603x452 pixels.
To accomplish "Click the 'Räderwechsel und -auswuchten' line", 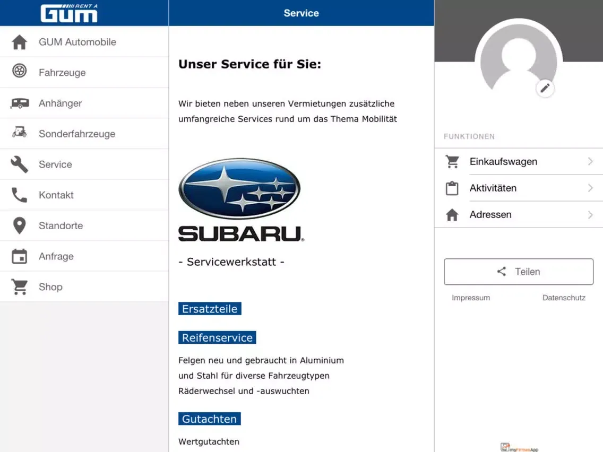I will (244, 391).
